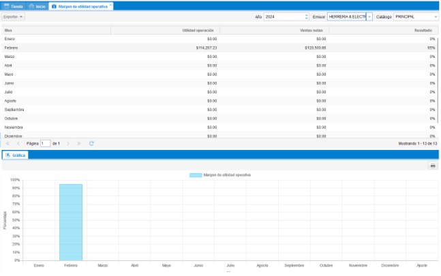Refresh the table with reload icon
441x276 pixels.
point(91,144)
